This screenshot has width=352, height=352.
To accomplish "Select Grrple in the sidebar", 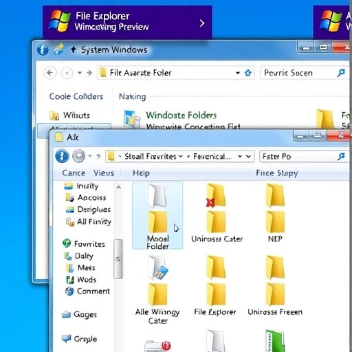I will (79, 339).
